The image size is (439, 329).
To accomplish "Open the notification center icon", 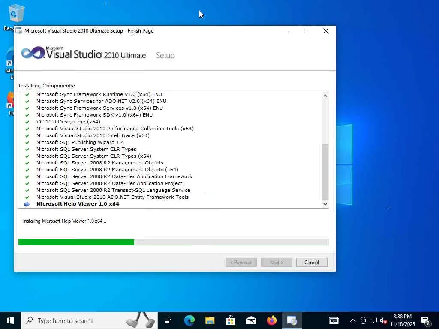I will point(426,320).
